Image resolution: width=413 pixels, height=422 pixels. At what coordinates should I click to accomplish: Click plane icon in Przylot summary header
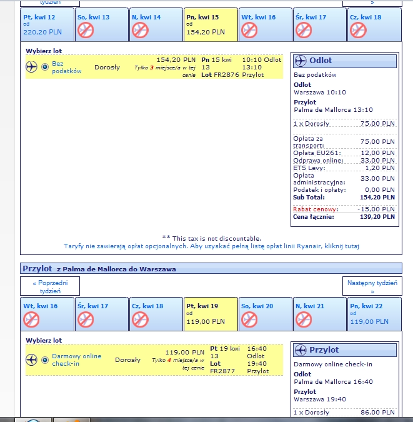[301, 350]
